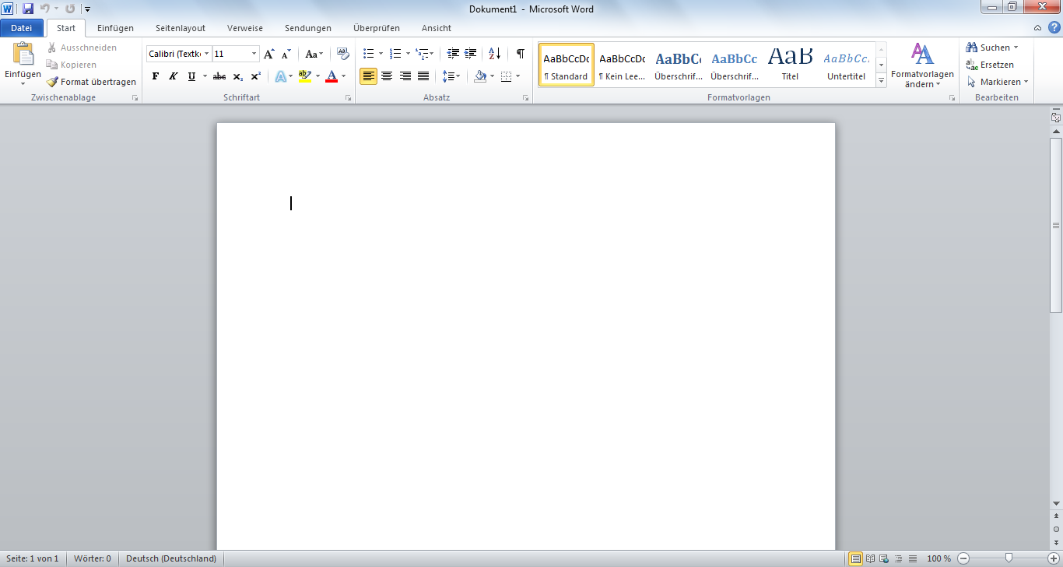Click the sort A-Z icon
Screen dimensions: 1063x567
point(494,54)
